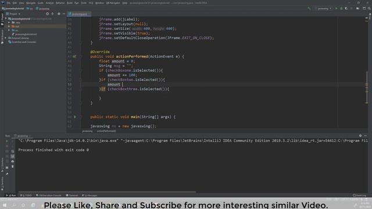The height and width of the screenshot is (209, 372).
Task: Click Cortana circle icon on taskbar
Action: coord(23,205)
